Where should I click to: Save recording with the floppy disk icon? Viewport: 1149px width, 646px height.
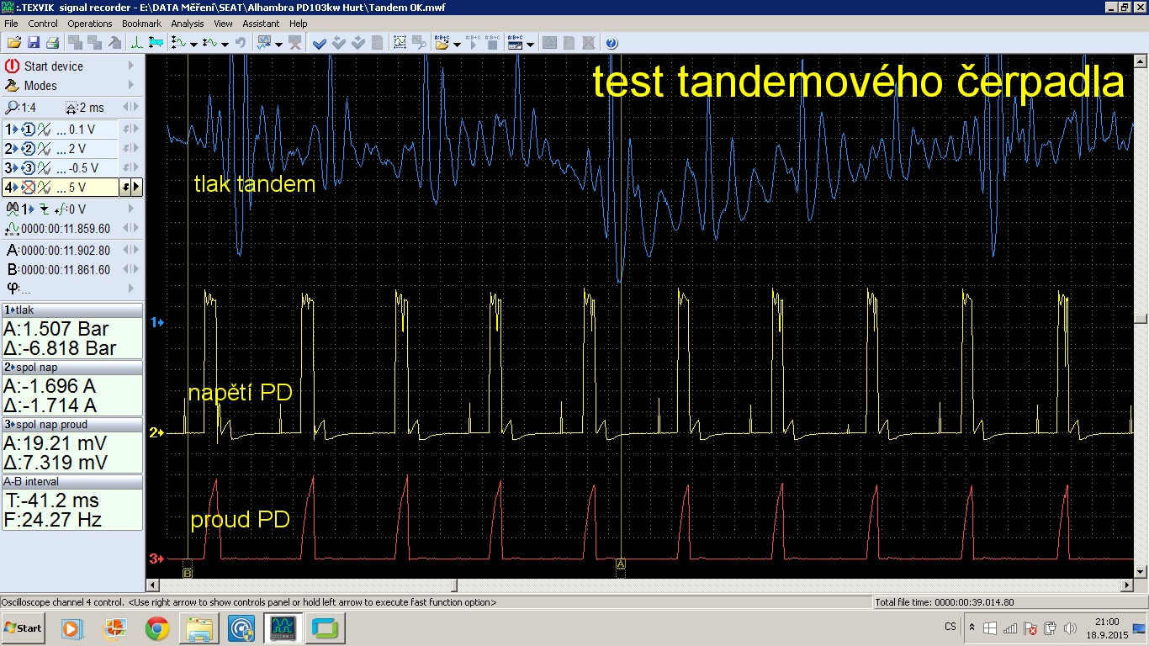tap(34, 43)
